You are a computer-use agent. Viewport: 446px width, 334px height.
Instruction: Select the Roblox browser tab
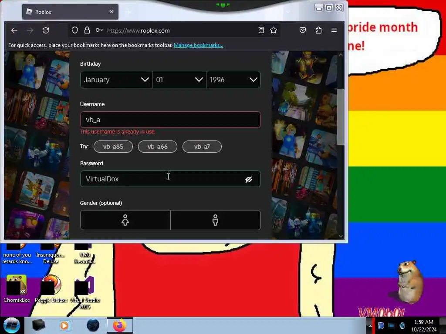[70, 12]
